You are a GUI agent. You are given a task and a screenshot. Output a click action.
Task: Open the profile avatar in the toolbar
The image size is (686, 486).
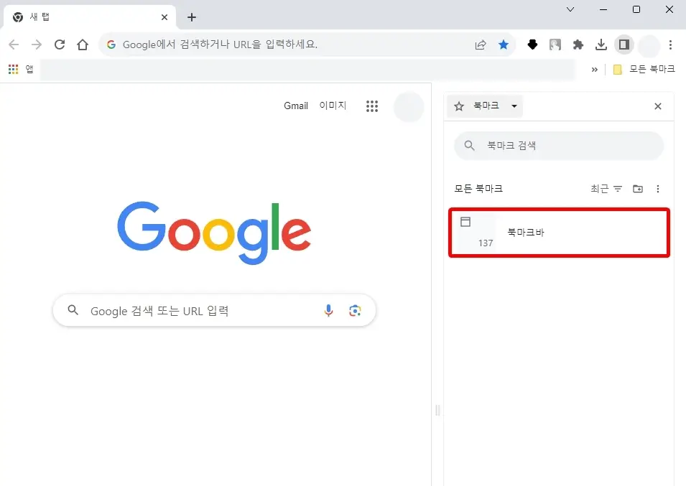[649, 45]
